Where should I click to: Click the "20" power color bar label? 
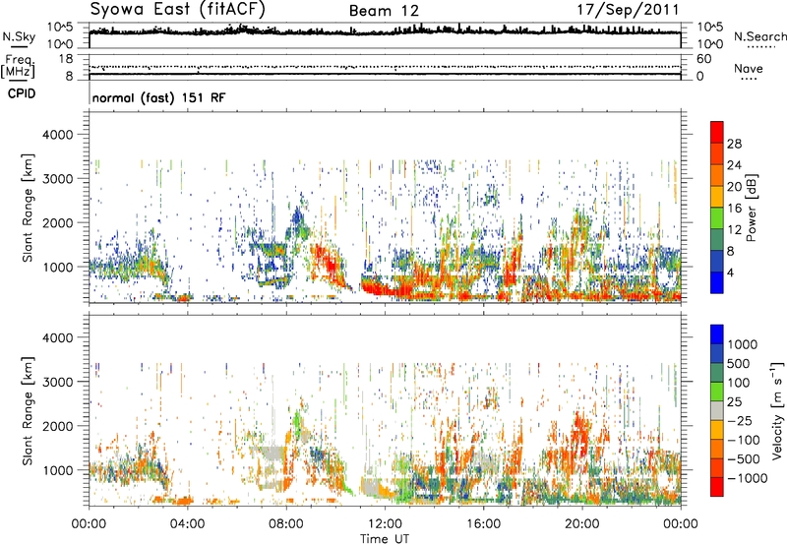[x=734, y=187]
